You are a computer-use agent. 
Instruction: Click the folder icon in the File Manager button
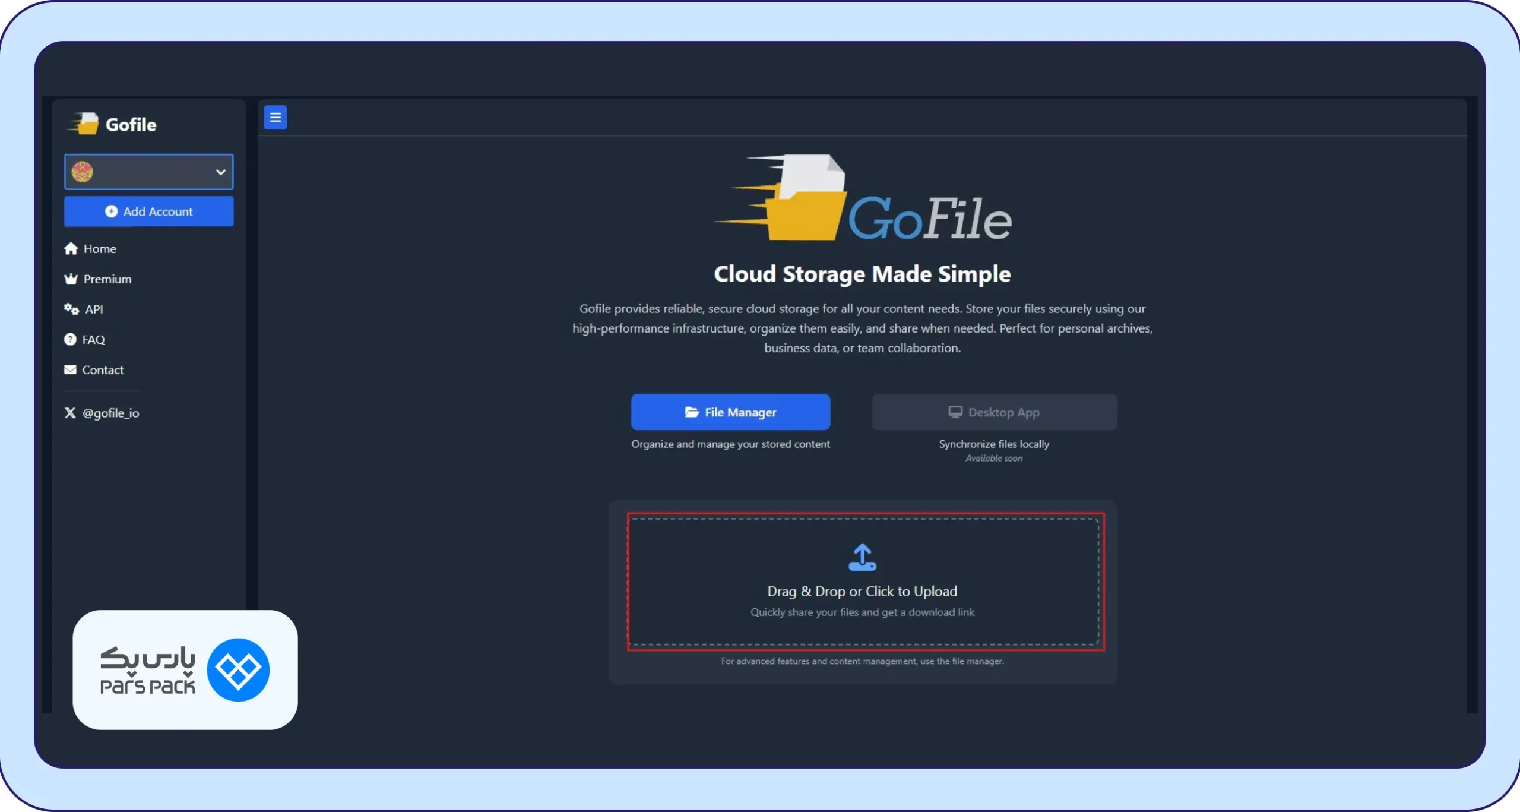click(x=692, y=412)
